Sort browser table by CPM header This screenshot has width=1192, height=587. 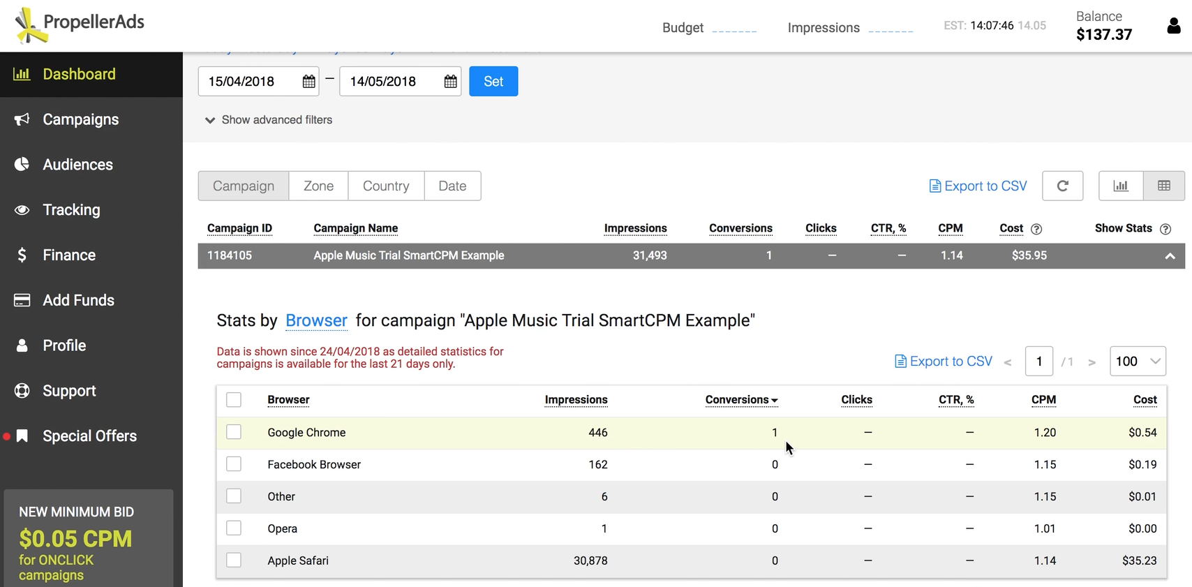coord(1043,400)
